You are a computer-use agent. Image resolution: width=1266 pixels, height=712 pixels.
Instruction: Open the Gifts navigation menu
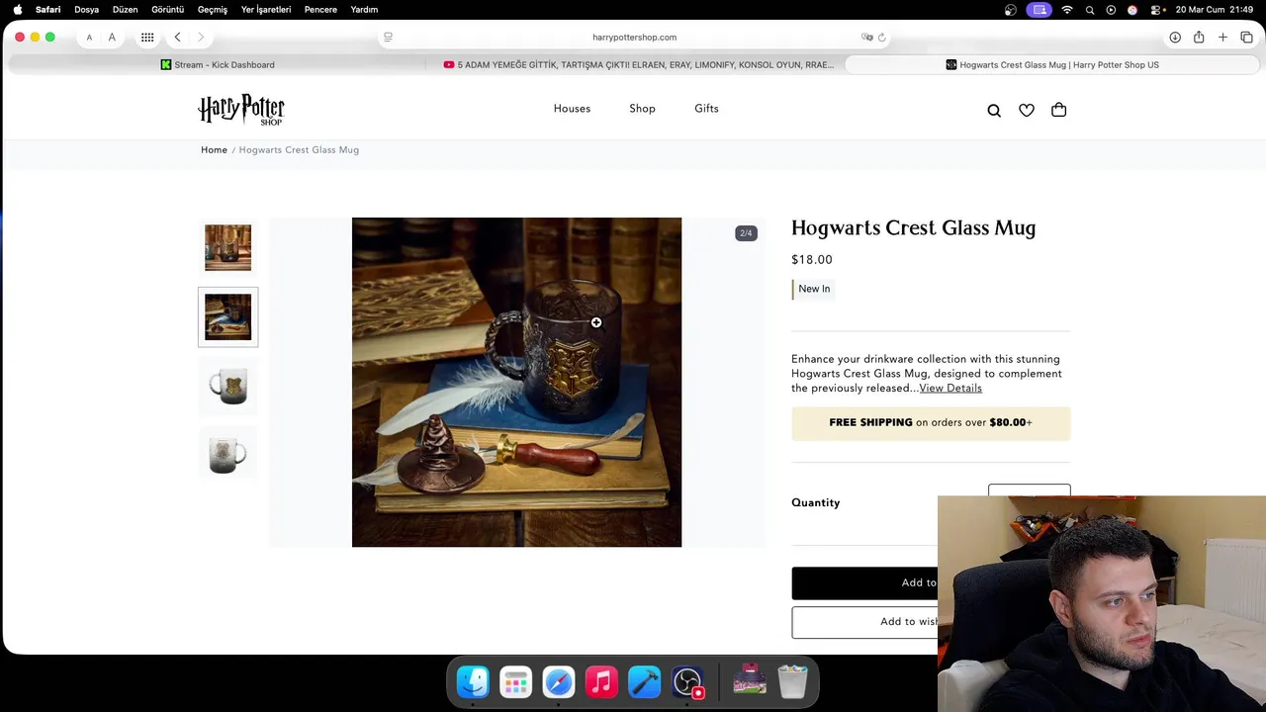706,109
